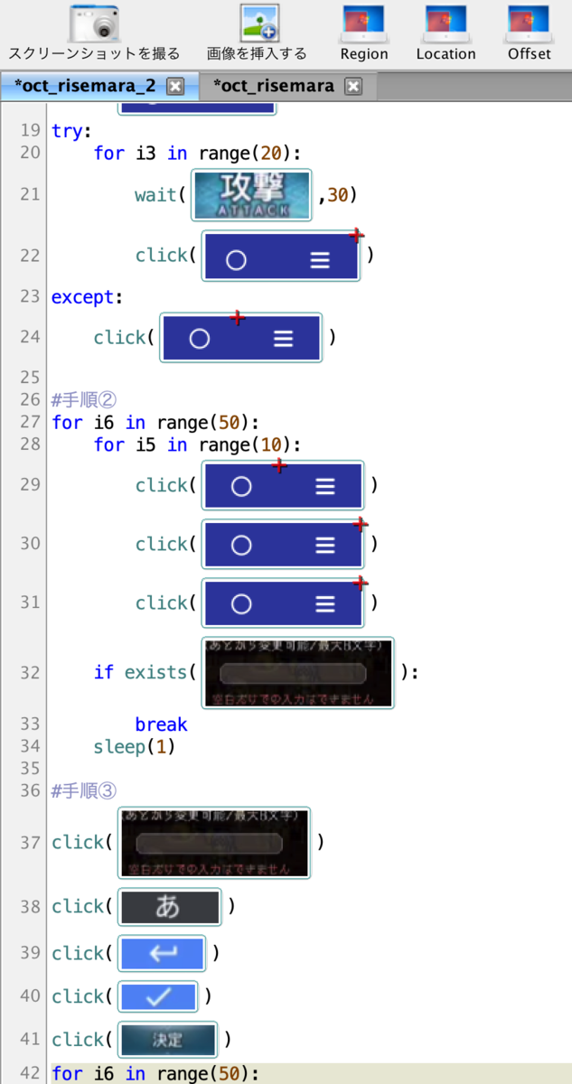This screenshot has width=572, height=1084.
Task: Click the blue bar thumbnail on line 24
Action: click(241, 338)
